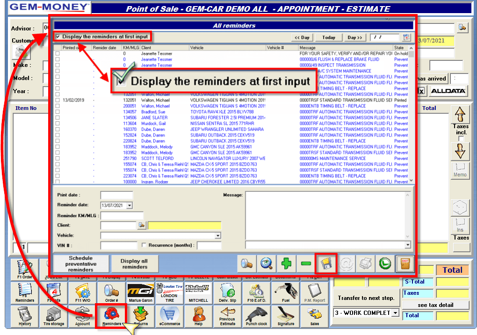Open the London Tire icon
This screenshot has width=477, height=335.
pos(169,292)
